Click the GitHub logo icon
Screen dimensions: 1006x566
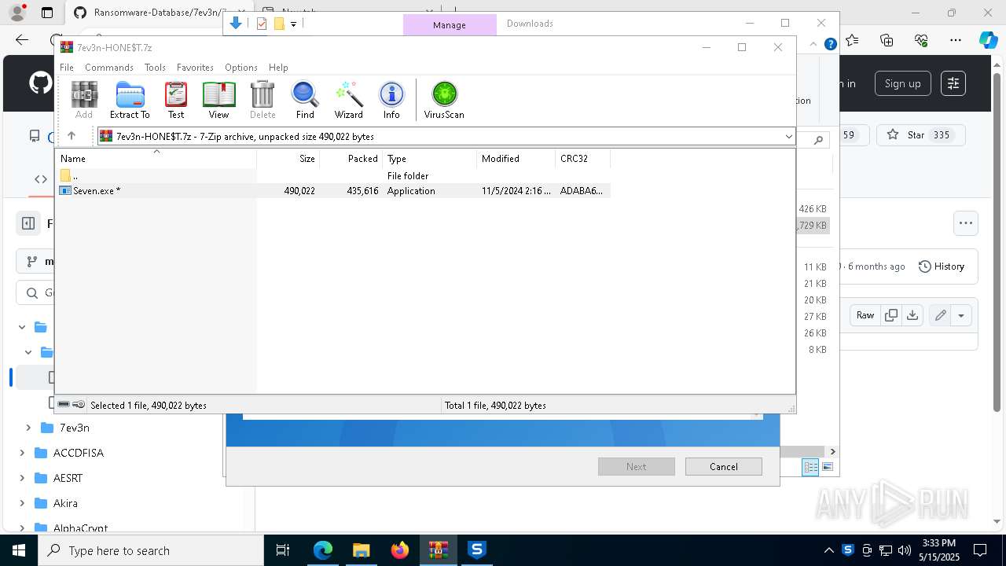pyautogui.click(x=41, y=83)
